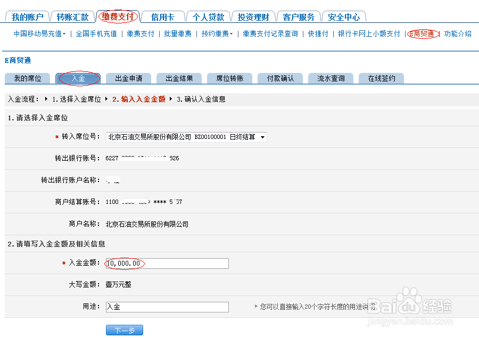Expand the 转入席位号 combo box
This screenshot has height=338, width=479.
(262, 137)
